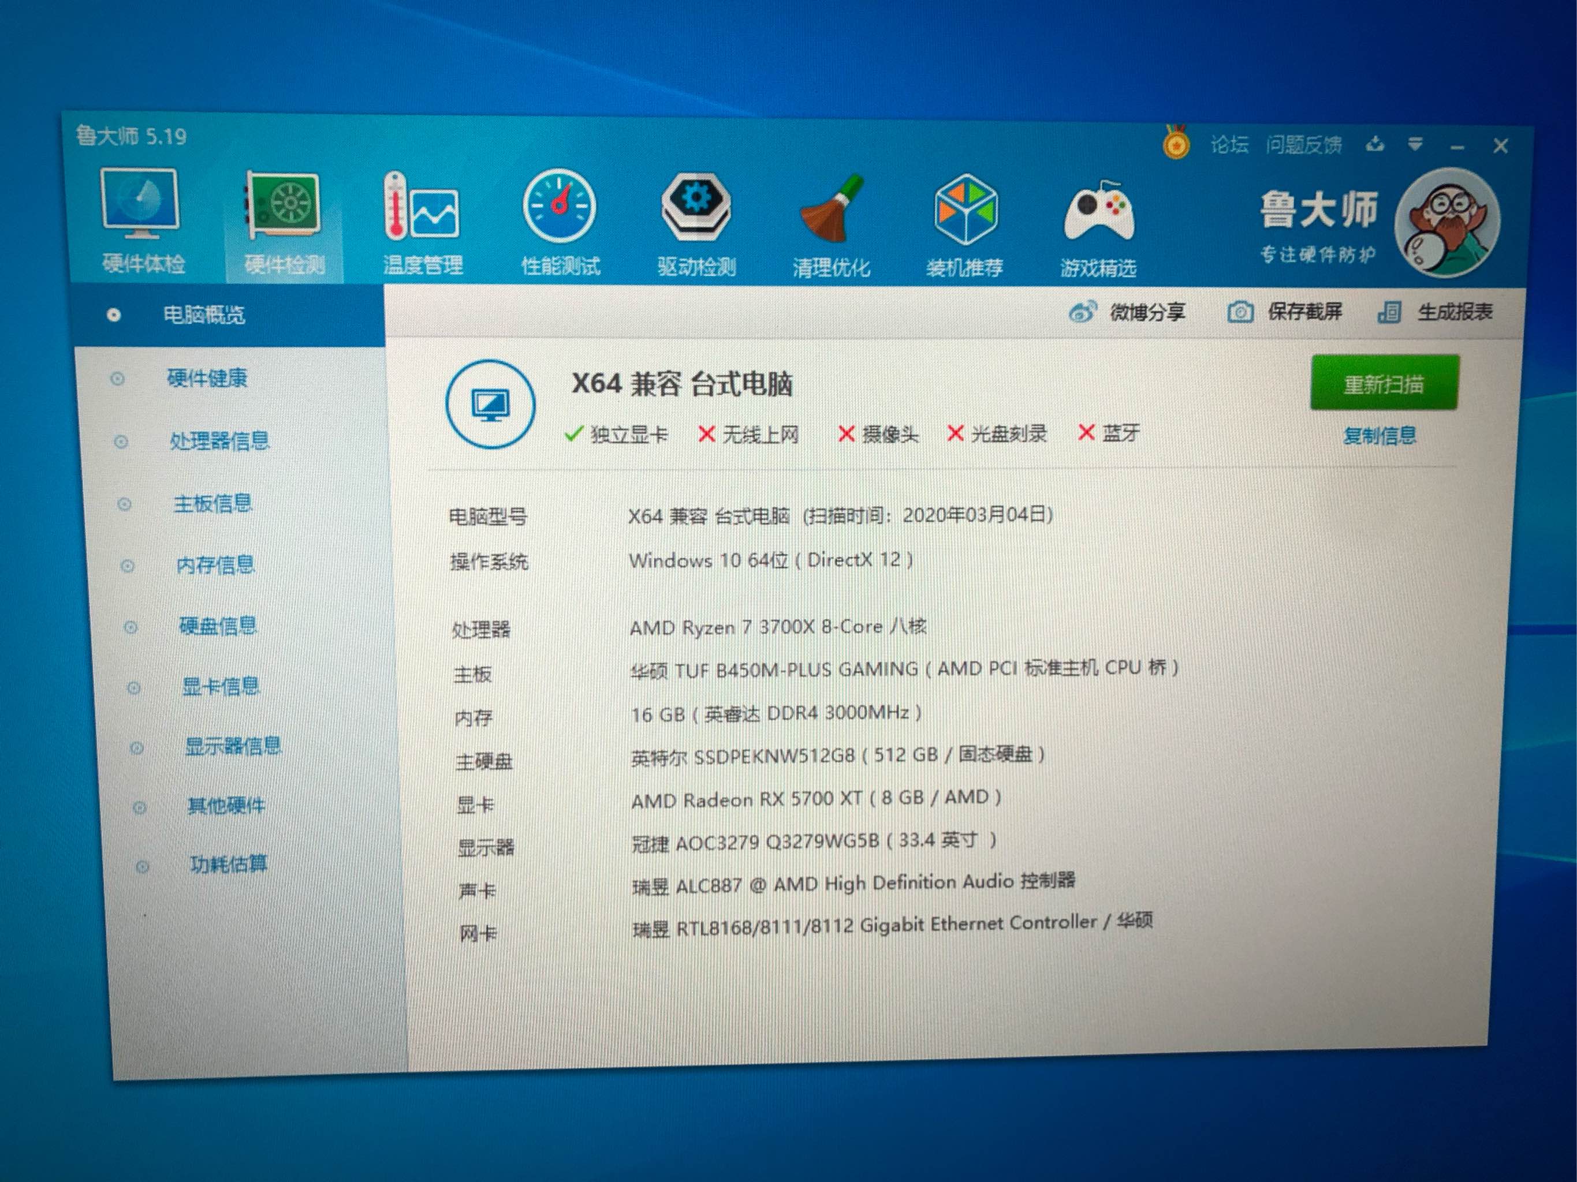This screenshot has height=1182, width=1577.
Task: Click the 电脑型号 row label
Action: pos(487,517)
